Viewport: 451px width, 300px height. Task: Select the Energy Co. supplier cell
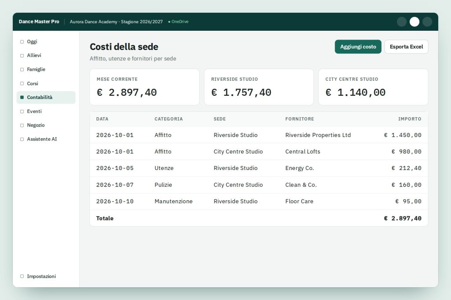click(x=299, y=168)
